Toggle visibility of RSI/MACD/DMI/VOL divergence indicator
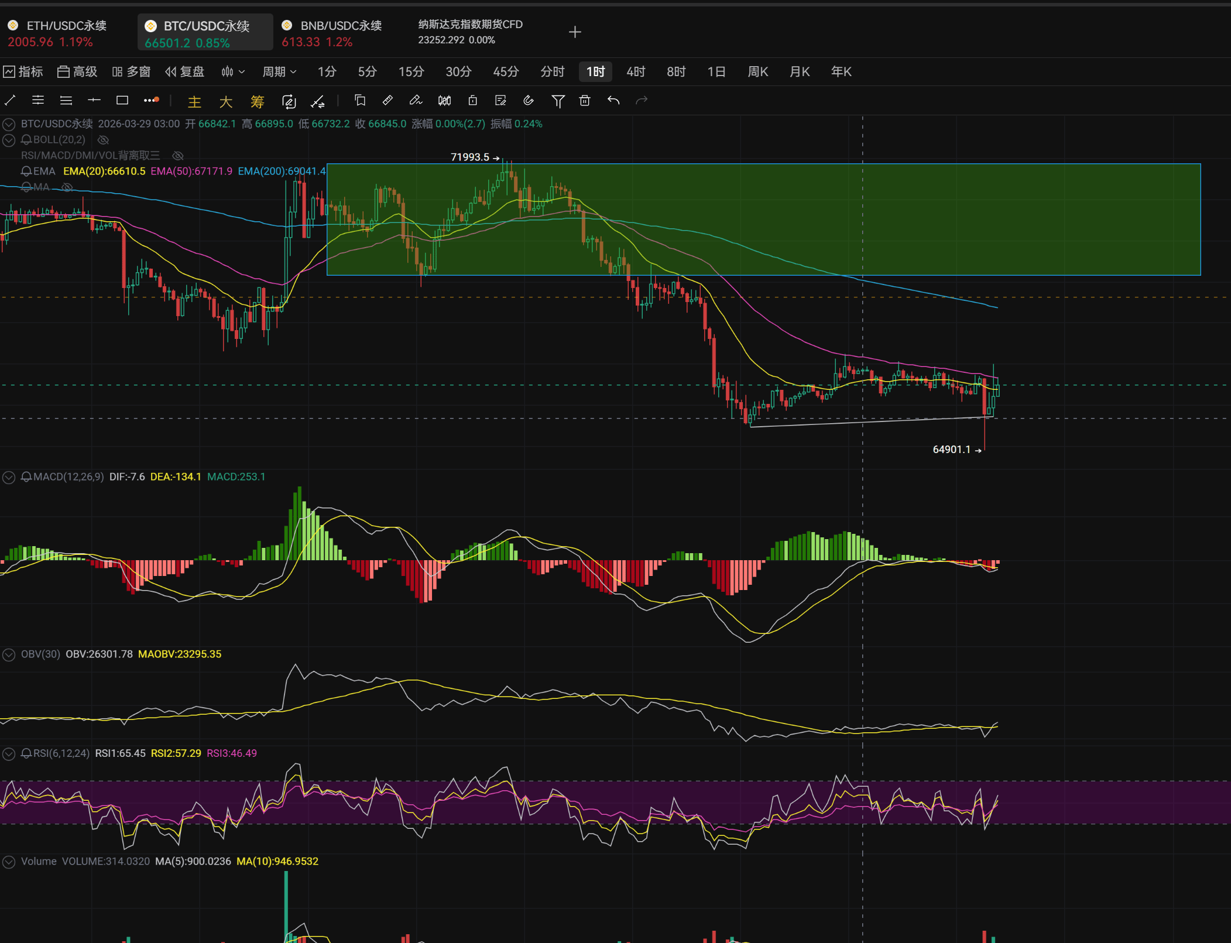The height and width of the screenshot is (943, 1231). [x=178, y=156]
